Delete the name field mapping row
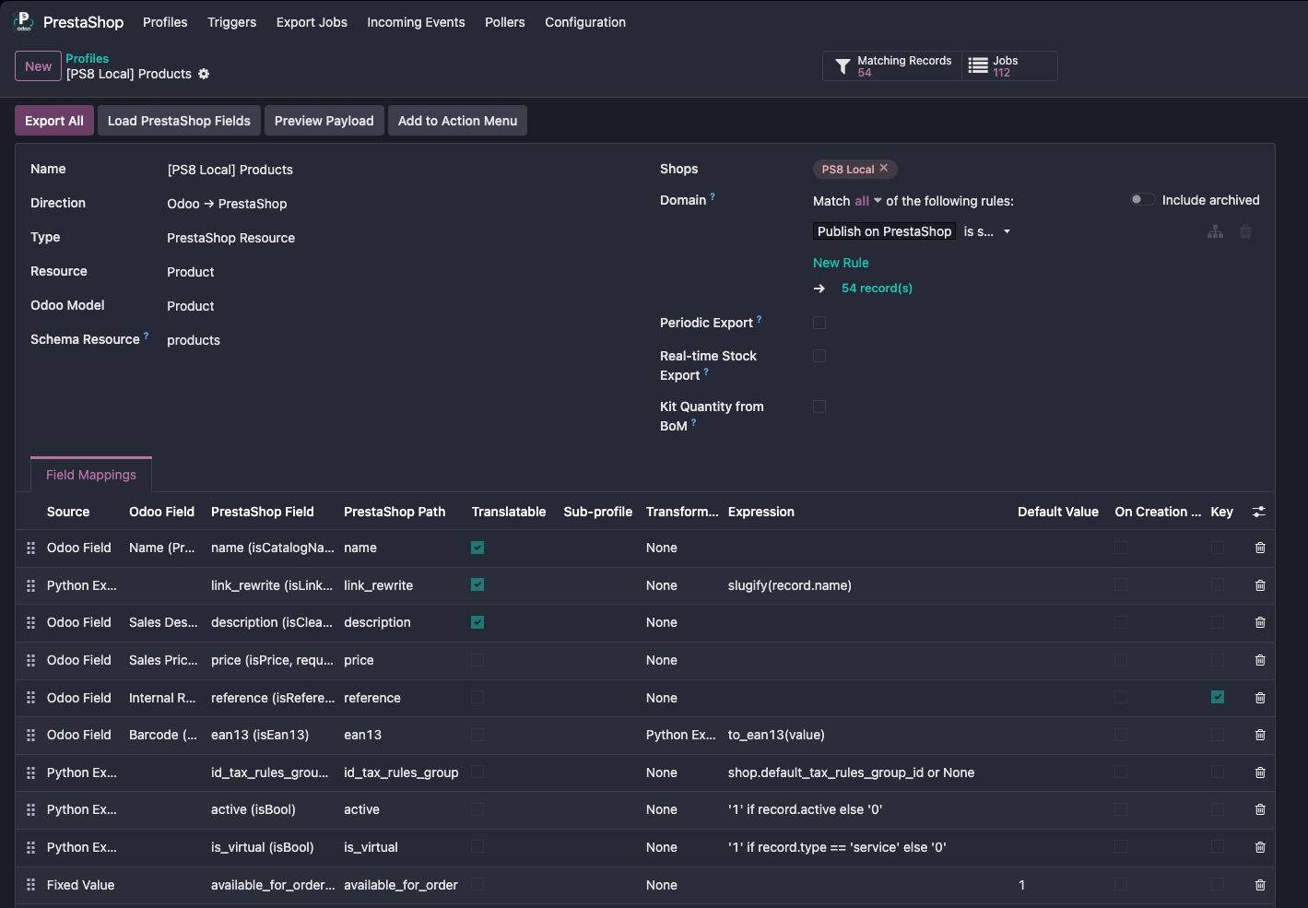The image size is (1308, 908). pos(1260,548)
